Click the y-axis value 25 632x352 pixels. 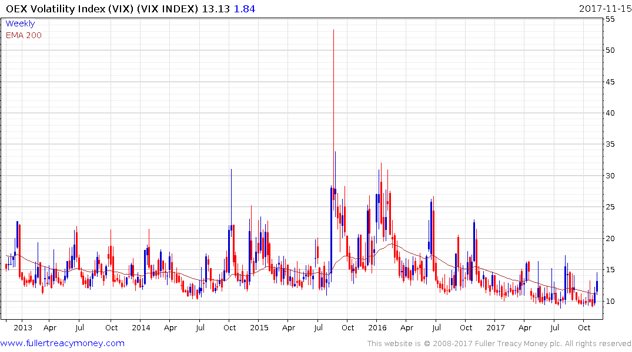click(x=610, y=207)
